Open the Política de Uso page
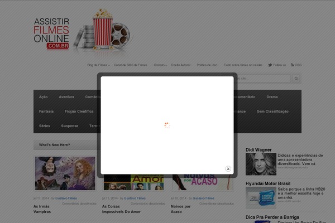The width and height of the screenshot is (335, 223). coord(207,65)
